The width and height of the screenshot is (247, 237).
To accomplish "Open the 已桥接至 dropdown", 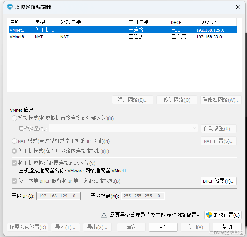I will (x=123, y=128).
